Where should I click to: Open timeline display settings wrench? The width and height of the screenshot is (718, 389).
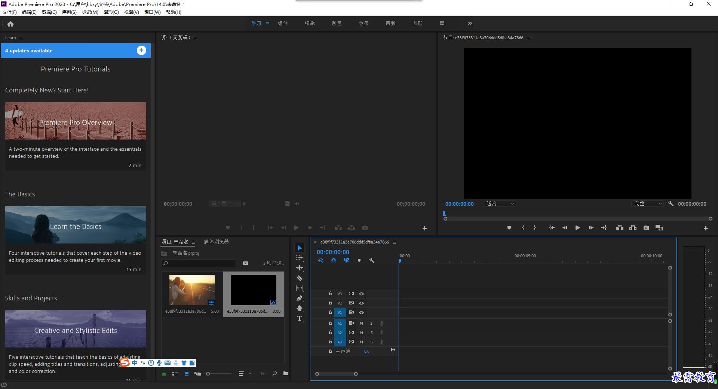tap(372, 260)
